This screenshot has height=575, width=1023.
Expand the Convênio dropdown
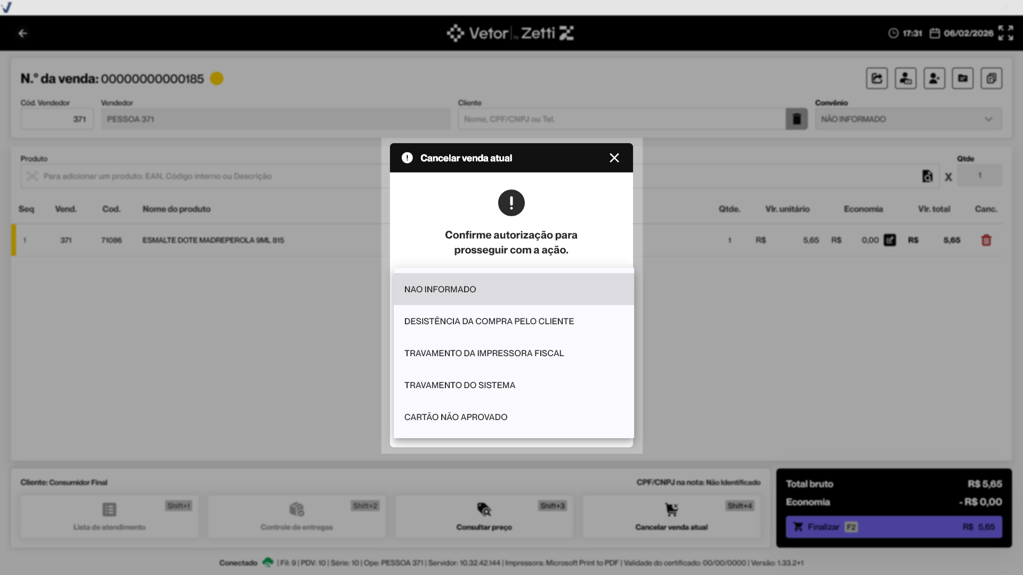pos(908,119)
